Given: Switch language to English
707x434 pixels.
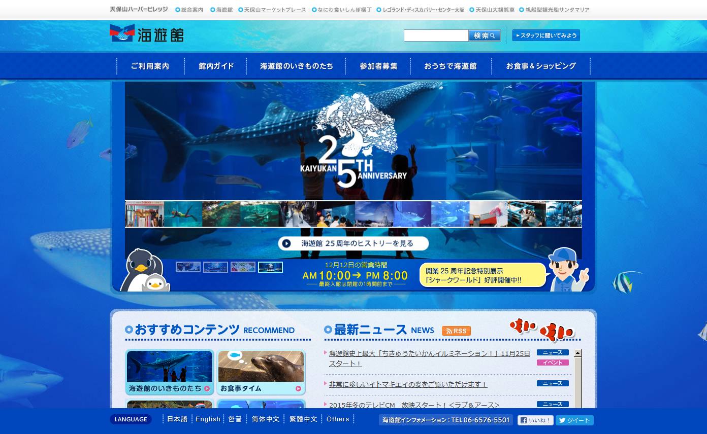Looking at the screenshot, I should 208,419.
